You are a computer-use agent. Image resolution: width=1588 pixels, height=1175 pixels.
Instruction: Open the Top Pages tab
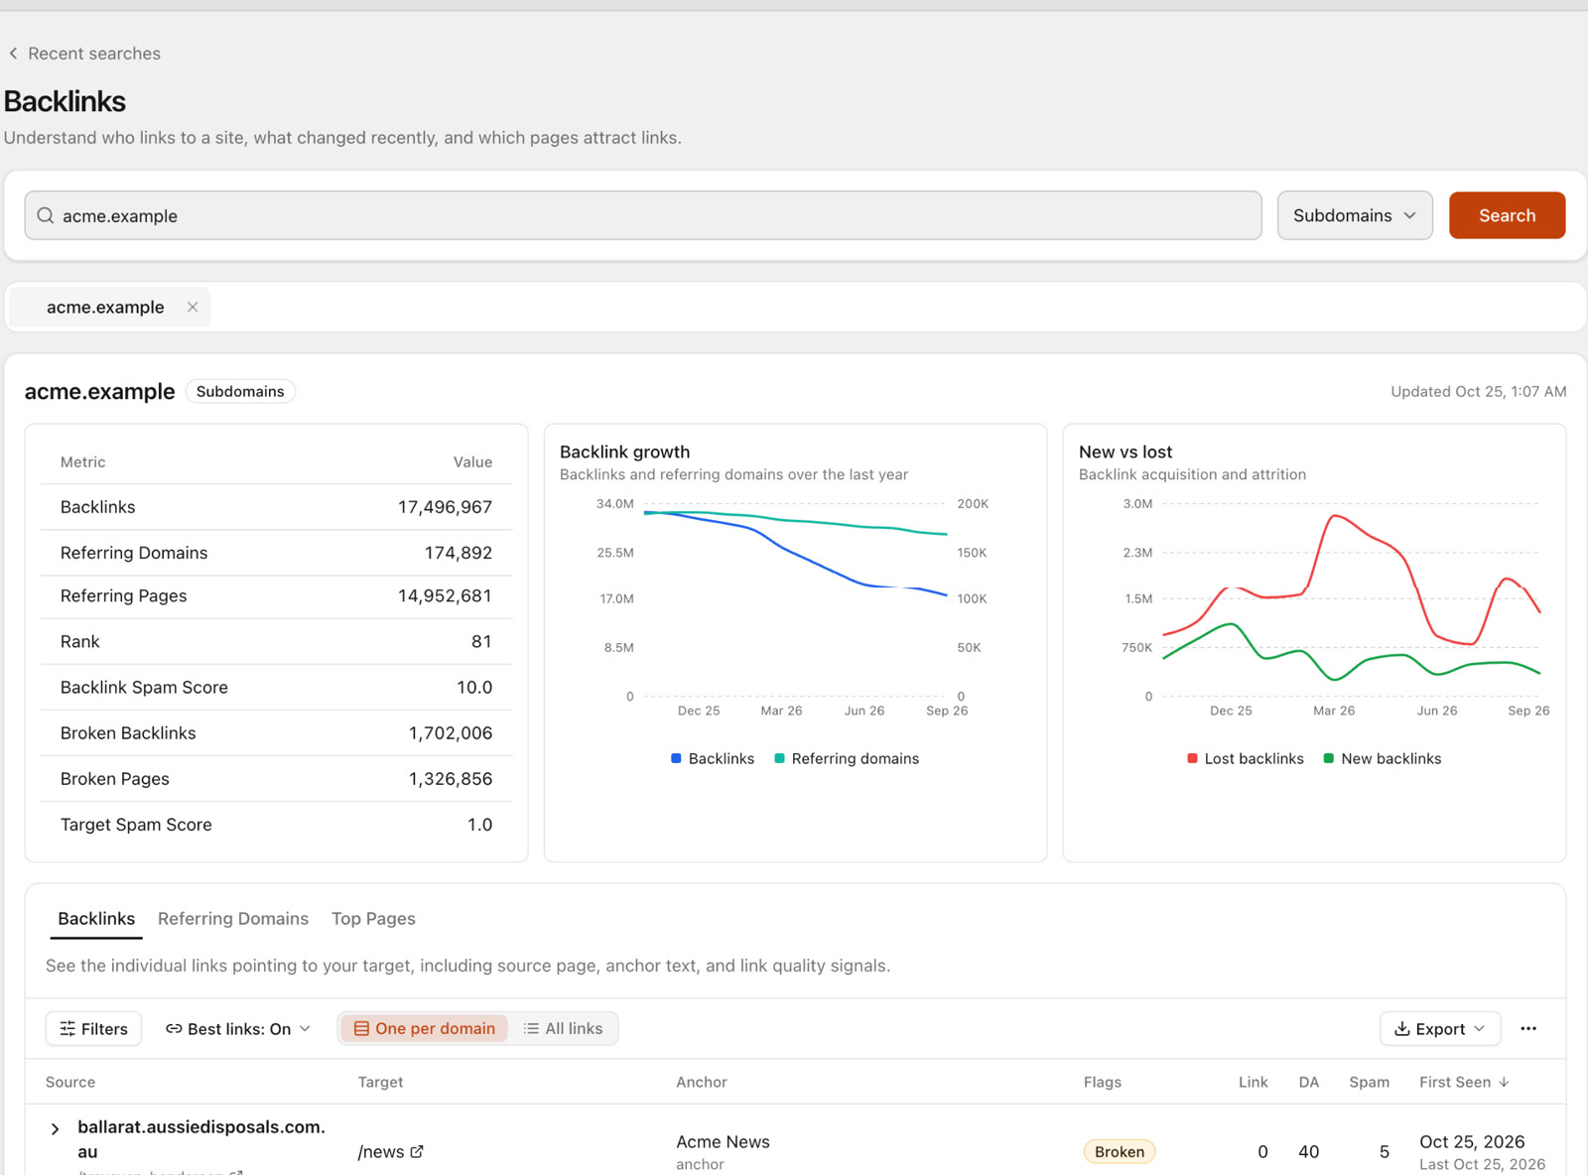click(x=373, y=919)
